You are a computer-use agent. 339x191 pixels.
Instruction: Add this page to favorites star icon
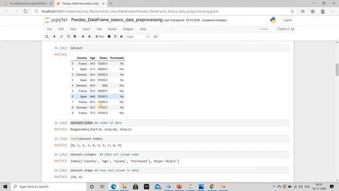coord(292,11)
